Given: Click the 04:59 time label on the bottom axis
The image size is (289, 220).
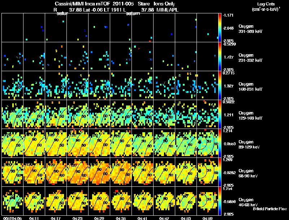Looking at the screenshot, I should (207, 219).
